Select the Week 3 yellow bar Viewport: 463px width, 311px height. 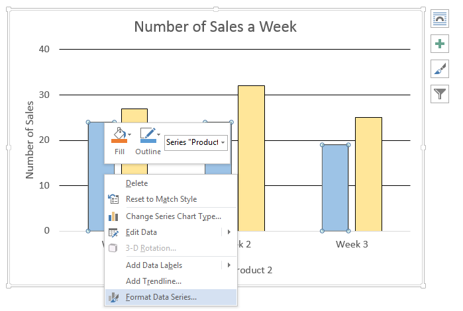(x=368, y=174)
